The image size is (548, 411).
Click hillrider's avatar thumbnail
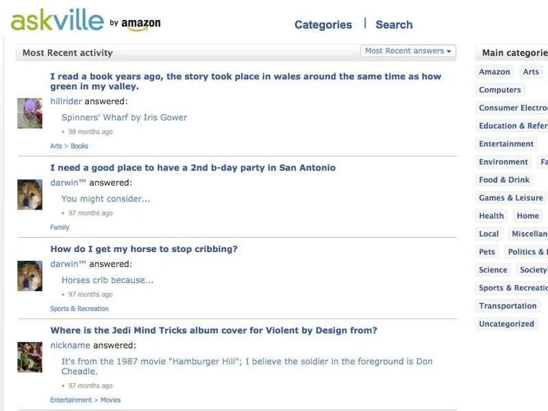29,113
